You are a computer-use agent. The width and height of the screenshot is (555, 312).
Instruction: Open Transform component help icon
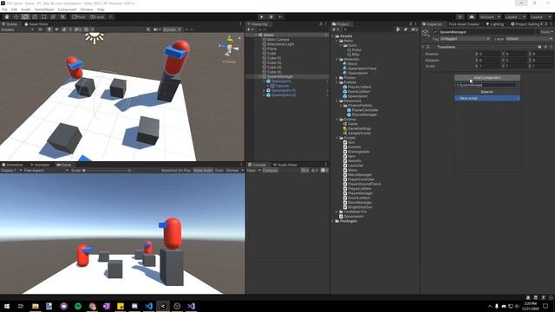(x=539, y=47)
